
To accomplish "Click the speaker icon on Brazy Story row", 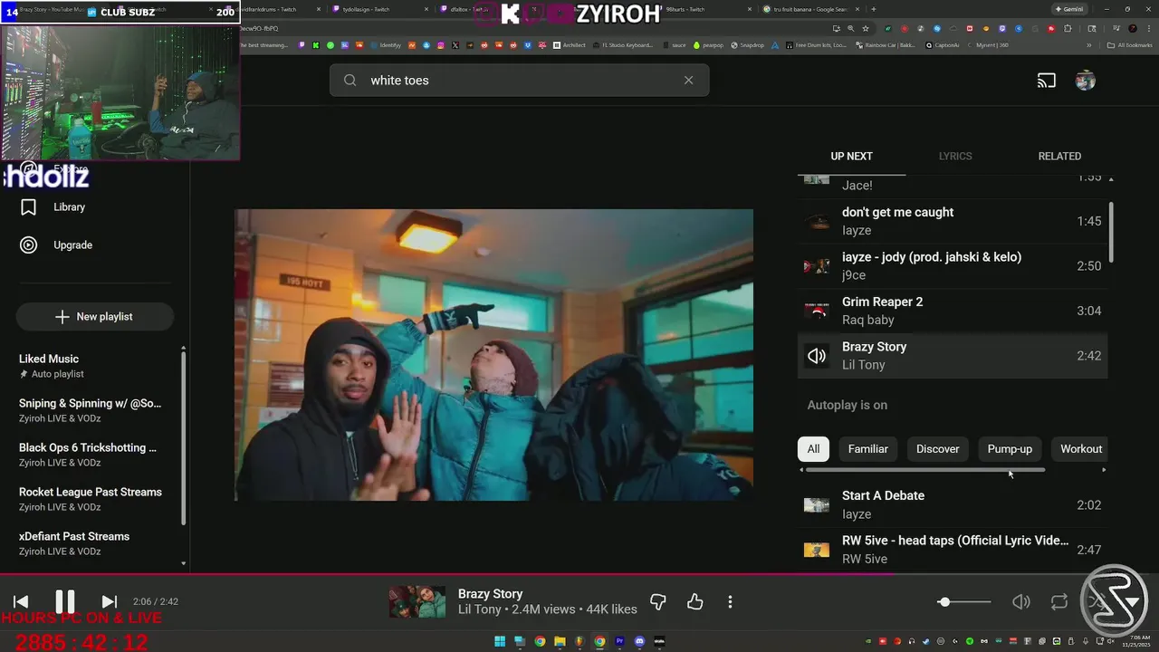I will point(817,356).
